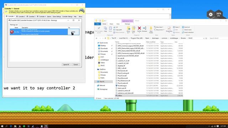228x128 pixels.
Task: Open the Share ribbon tab
Action: point(112,24)
